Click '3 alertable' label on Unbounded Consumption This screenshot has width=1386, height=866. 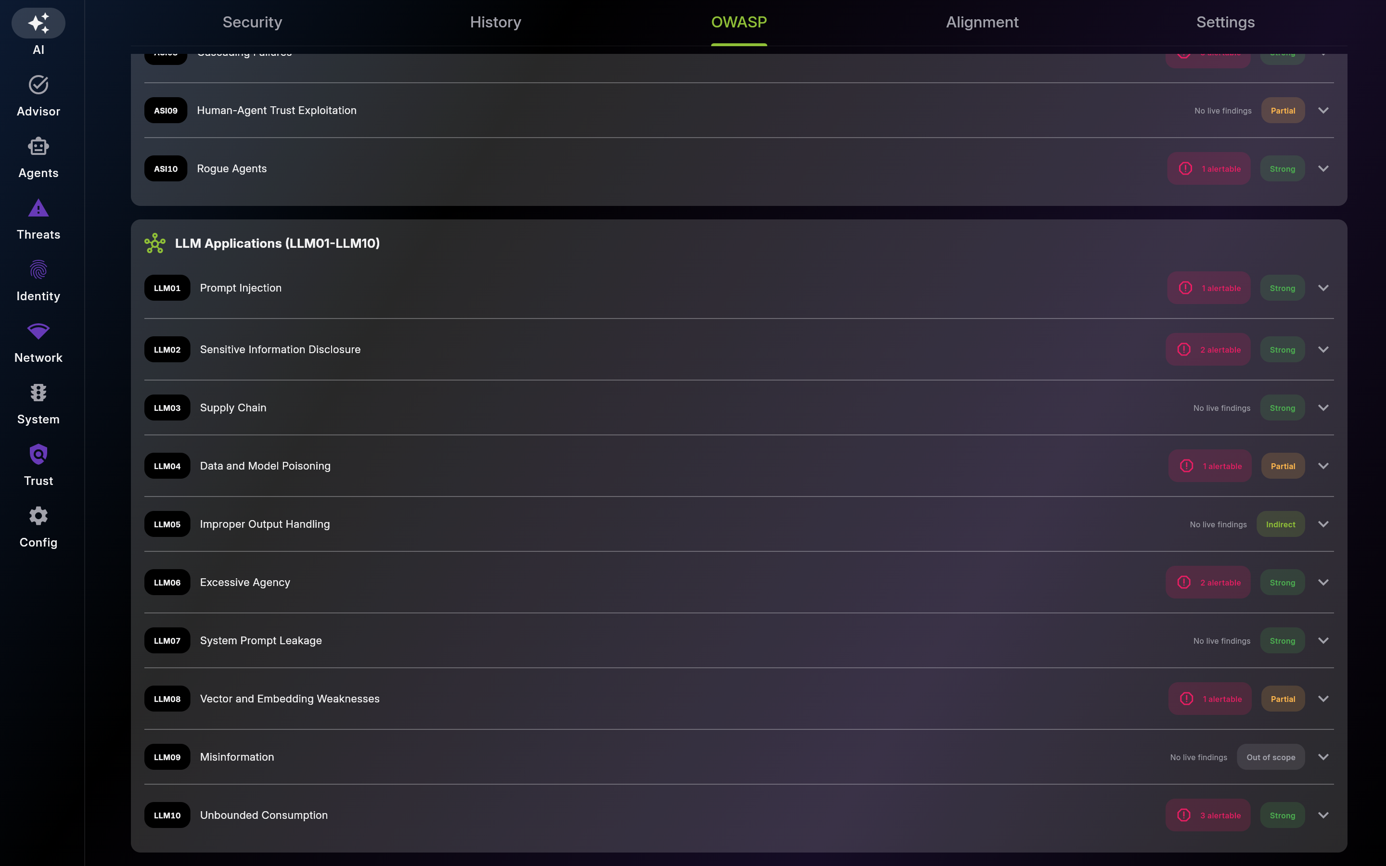click(x=1220, y=815)
